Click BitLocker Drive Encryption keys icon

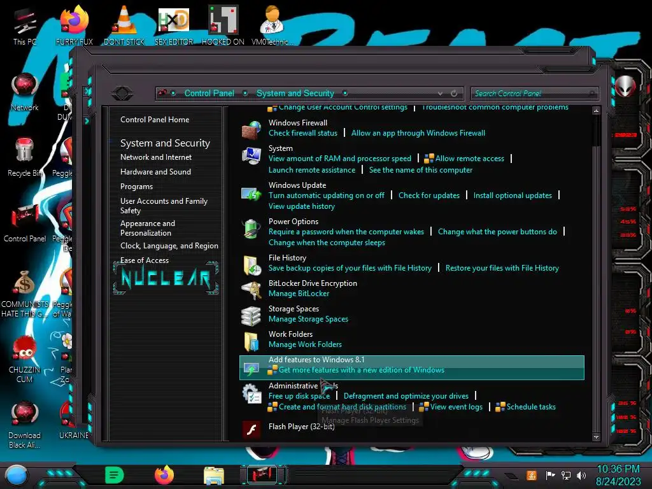pos(251,290)
